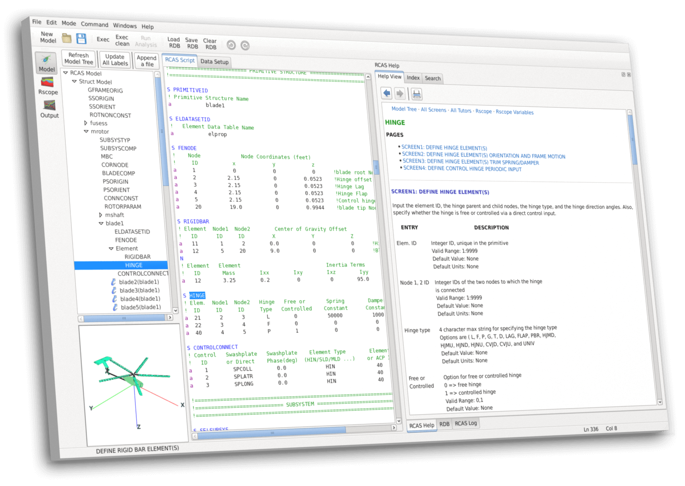Expand the mshaft tree node

pyautogui.click(x=100, y=215)
